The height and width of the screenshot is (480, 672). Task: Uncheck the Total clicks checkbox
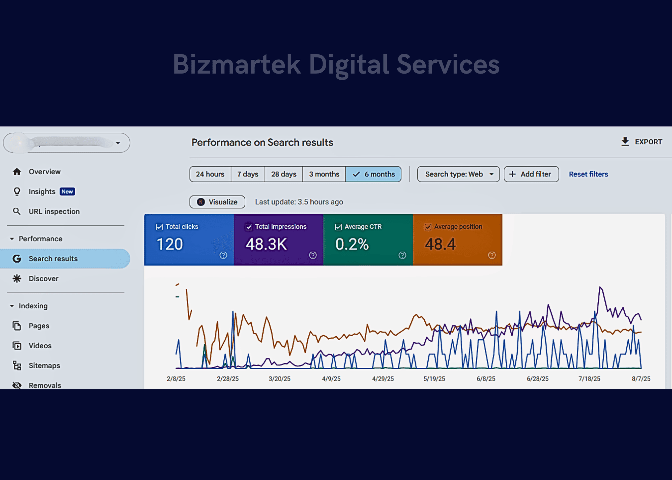(x=160, y=227)
